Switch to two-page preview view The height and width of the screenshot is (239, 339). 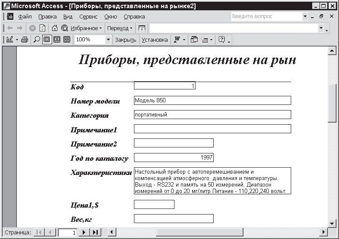point(57,40)
